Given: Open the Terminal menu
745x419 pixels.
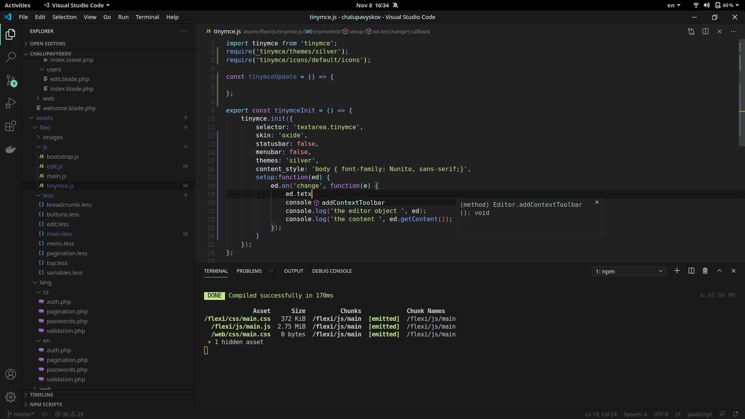Looking at the screenshot, I should 147,17.
